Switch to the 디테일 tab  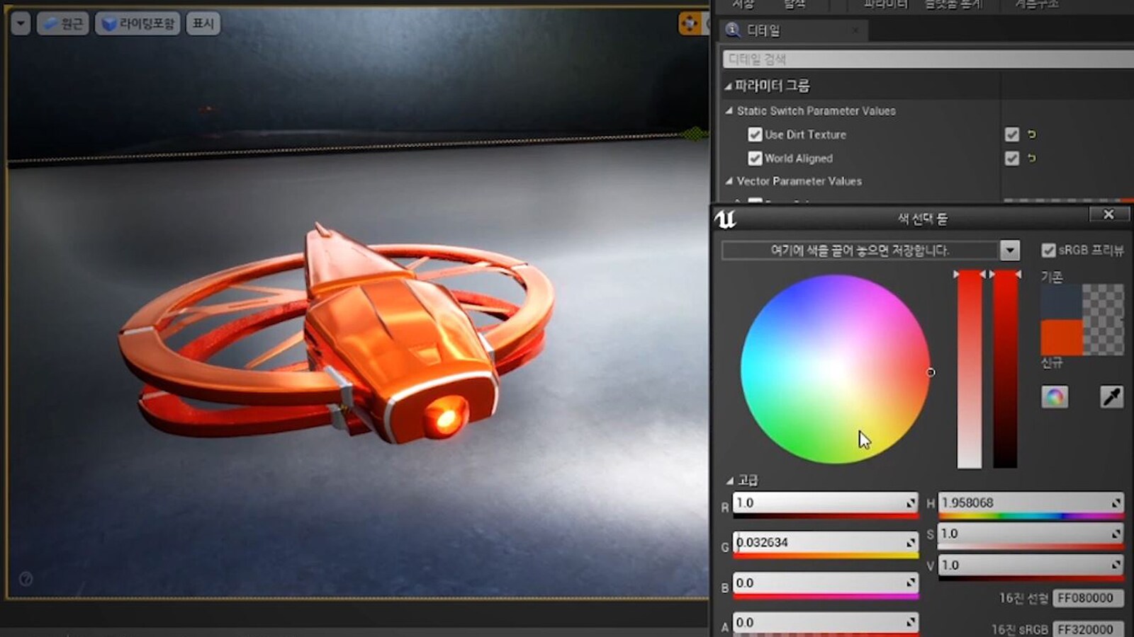pyautogui.click(x=765, y=30)
